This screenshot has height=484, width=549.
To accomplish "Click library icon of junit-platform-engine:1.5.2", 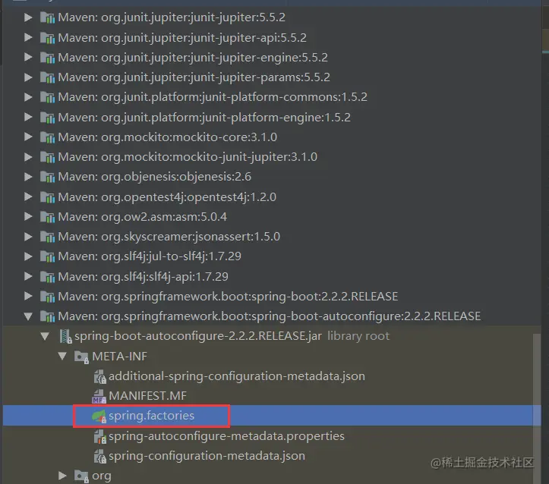I will (47, 117).
